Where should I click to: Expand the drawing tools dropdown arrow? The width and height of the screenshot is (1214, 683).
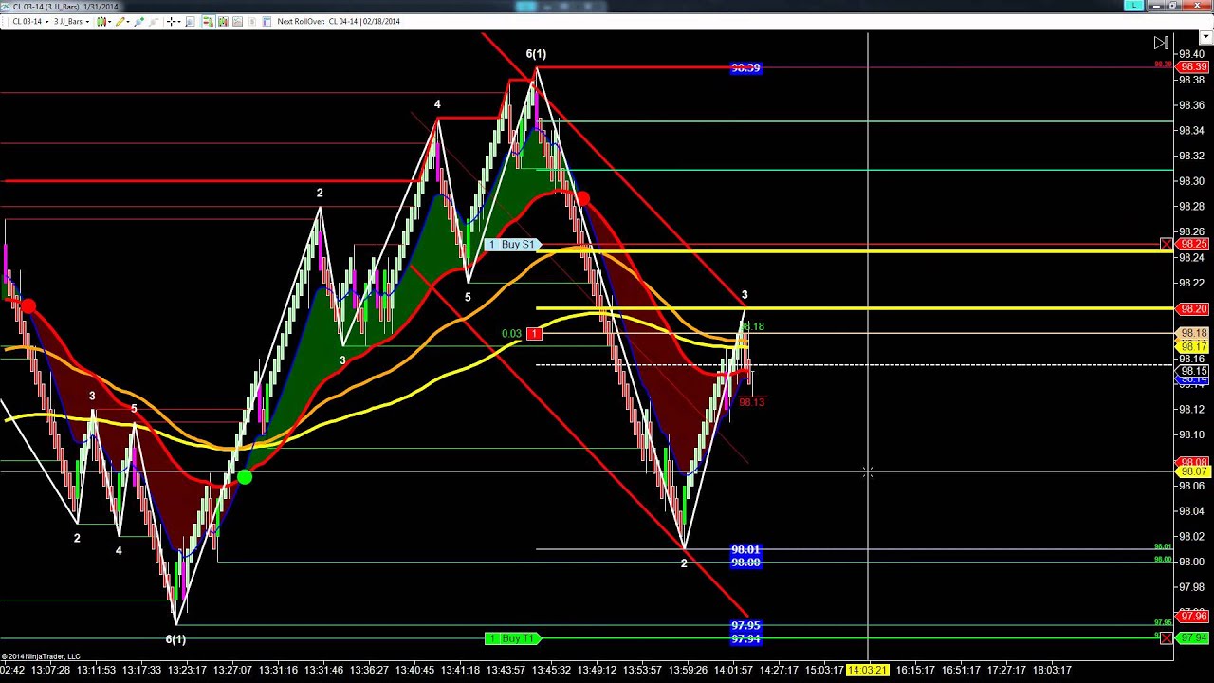[128, 21]
